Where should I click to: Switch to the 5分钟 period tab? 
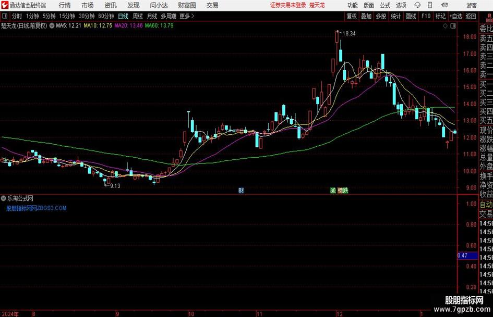pos(49,16)
